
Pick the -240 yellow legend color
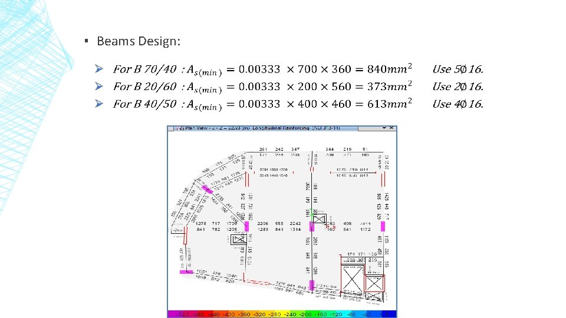[290, 314]
